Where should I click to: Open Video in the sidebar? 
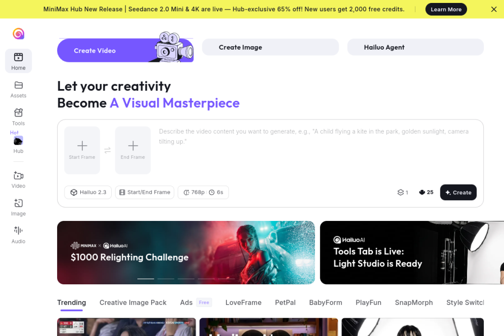pyautogui.click(x=18, y=180)
